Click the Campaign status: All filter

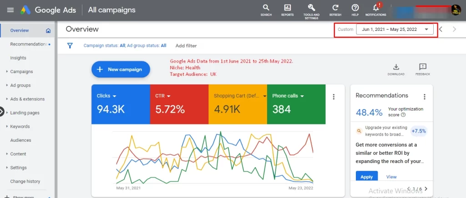click(104, 46)
